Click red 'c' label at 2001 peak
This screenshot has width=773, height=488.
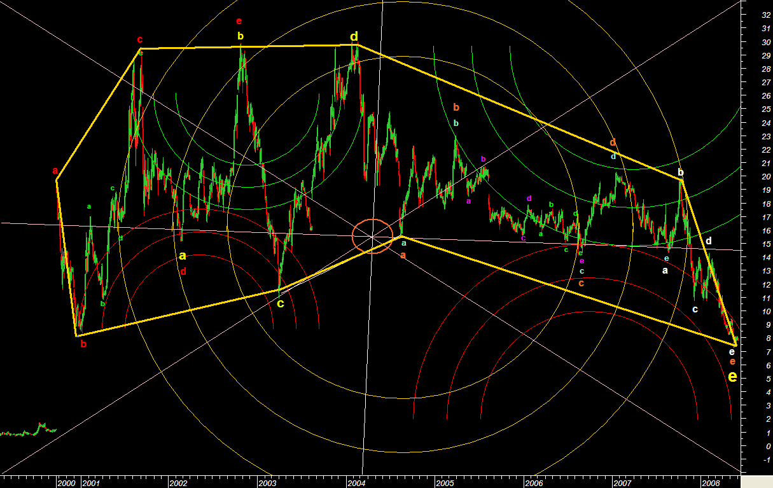pos(140,40)
